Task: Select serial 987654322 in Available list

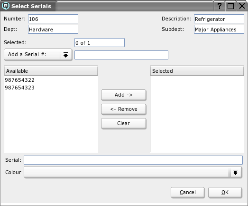Action: click(19, 80)
